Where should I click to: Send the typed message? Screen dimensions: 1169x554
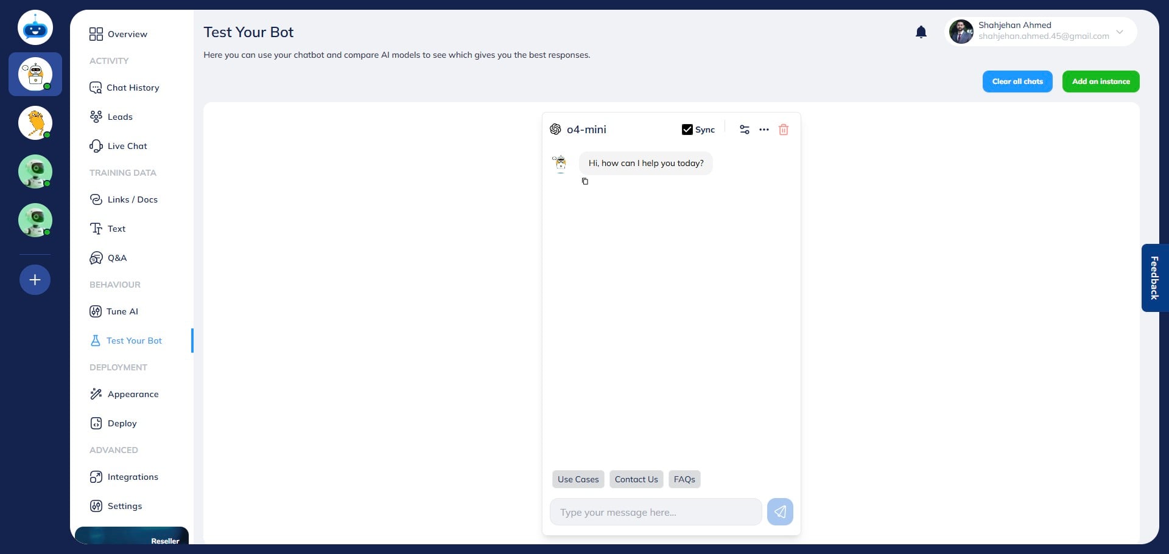(780, 511)
